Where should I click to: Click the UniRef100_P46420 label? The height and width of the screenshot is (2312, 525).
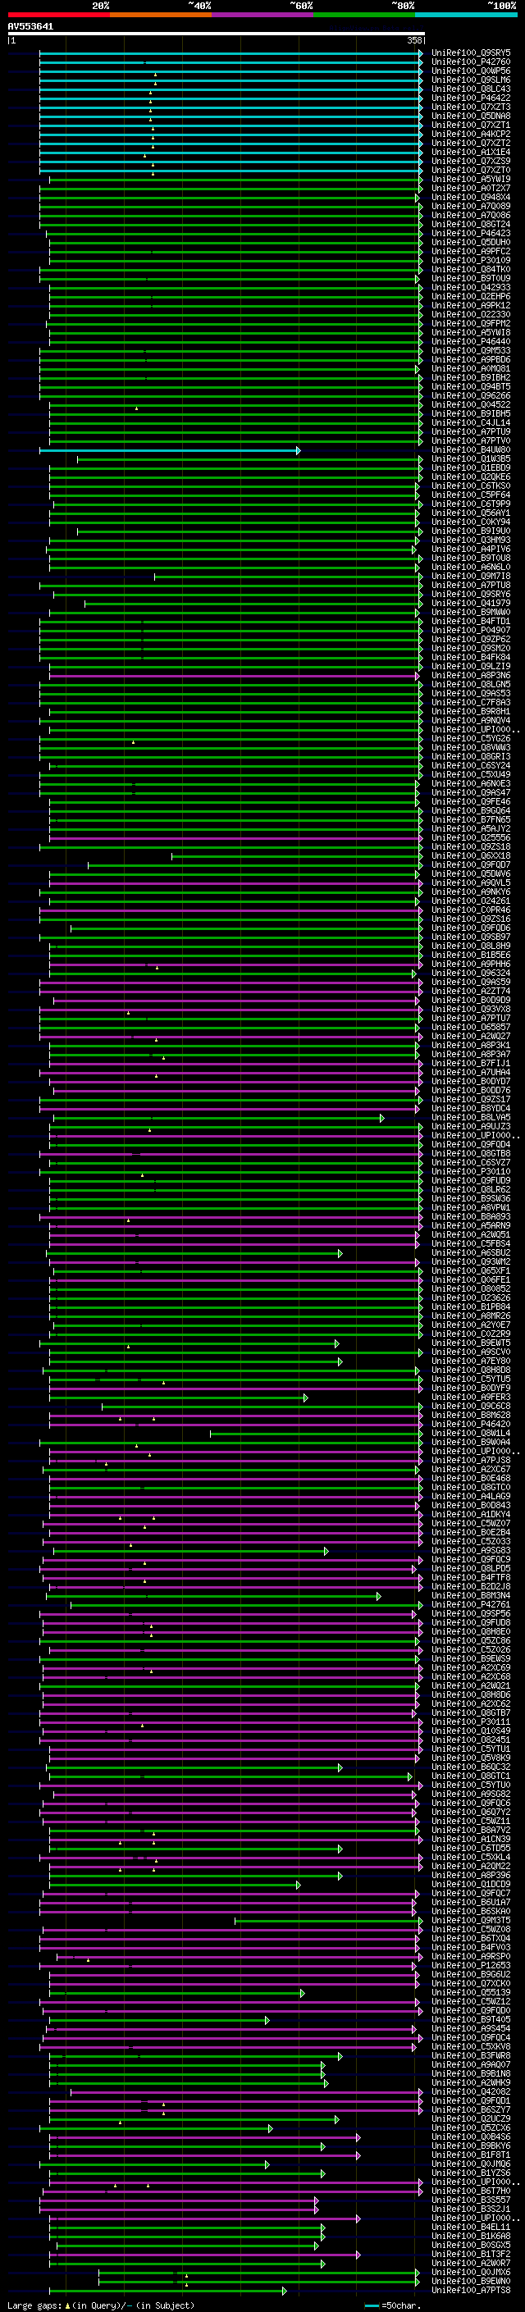coord(471,1425)
